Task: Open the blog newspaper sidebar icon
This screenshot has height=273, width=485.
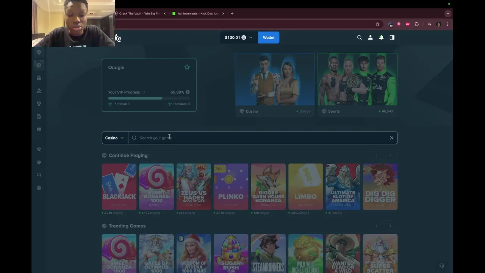Action: pyautogui.click(x=39, y=116)
